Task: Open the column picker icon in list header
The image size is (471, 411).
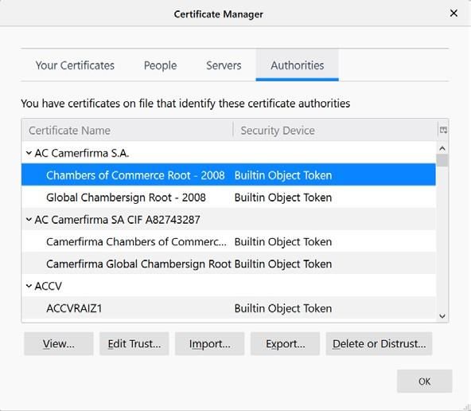Action: point(443,130)
